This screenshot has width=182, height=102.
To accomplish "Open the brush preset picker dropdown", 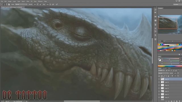I will (x=7, y=5).
